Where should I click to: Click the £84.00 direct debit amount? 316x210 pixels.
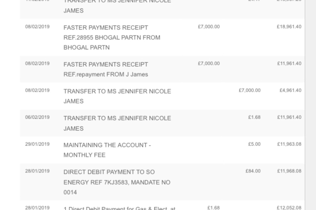click(x=253, y=171)
